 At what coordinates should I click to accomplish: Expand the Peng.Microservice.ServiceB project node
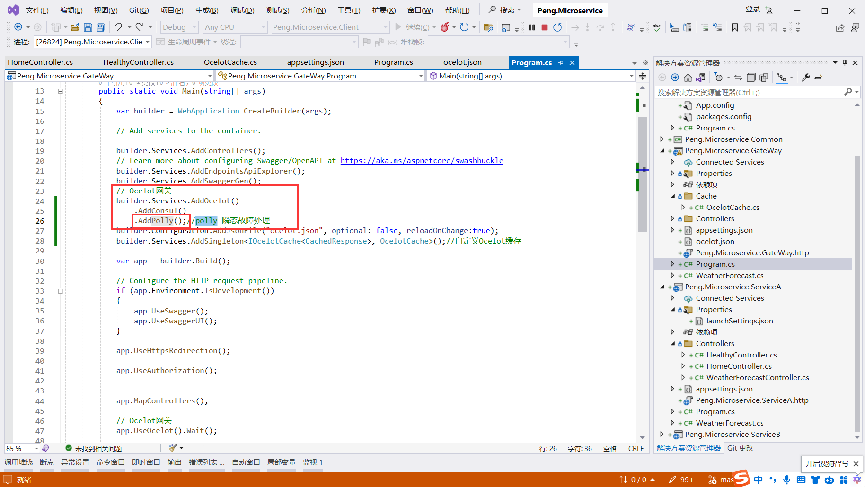pyautogui.click(x=662, y=435)
